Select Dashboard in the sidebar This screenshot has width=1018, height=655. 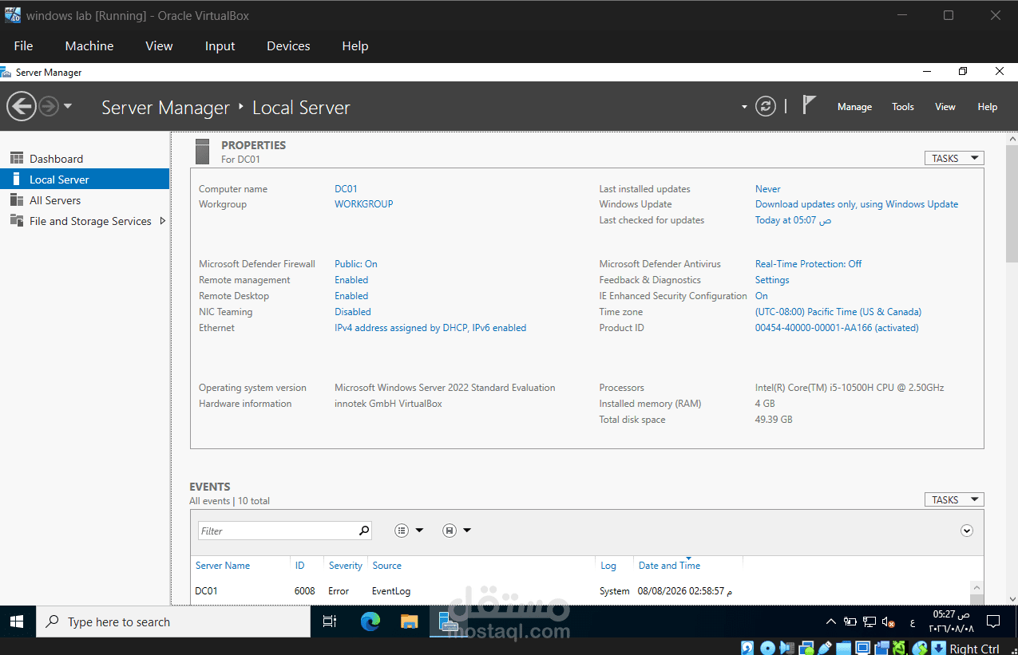click(85, 159)
